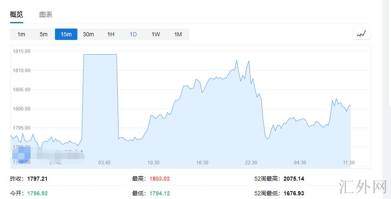Screen dimensions: 391x199
Task: Click the 03:45 time axis label
Action: click(104, 163)
